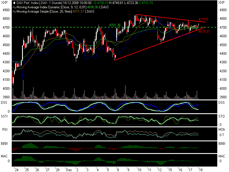Click the green 4701,38 horizontal line label
Screen dimensions: 229x172
pos(114,25)
